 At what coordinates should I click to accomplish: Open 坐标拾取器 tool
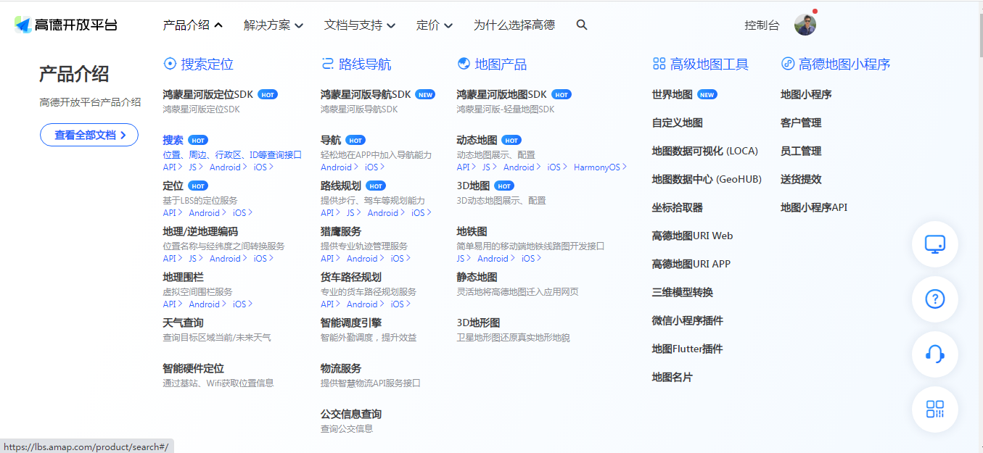pyautogui.click(x=678, y=207)
